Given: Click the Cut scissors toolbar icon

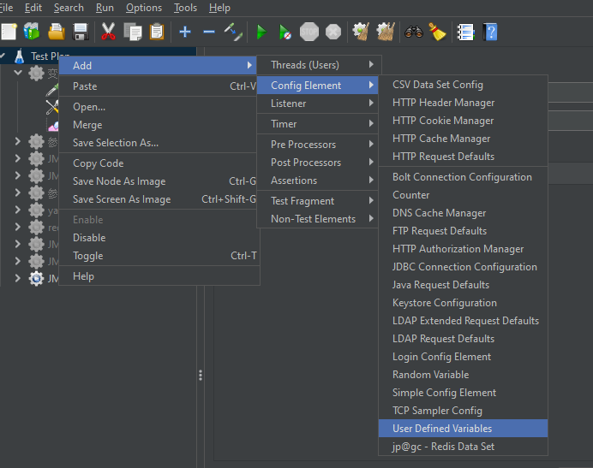Looking at the screenshot, I should 108,33.
